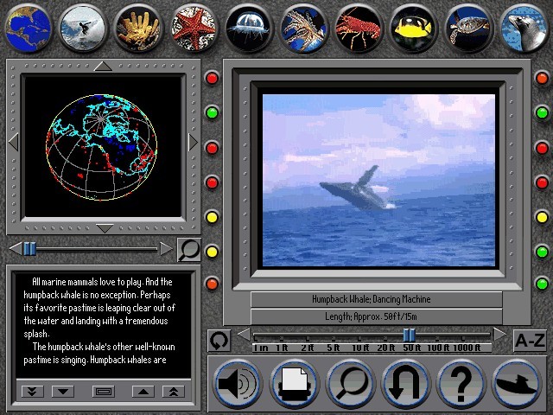Click first red light left of video
This screenshot has height=415, width=553.
point(212,78)
